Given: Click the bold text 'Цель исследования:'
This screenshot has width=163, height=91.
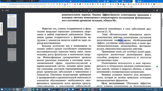Looking at the screenshot, I should click(113, 83).
